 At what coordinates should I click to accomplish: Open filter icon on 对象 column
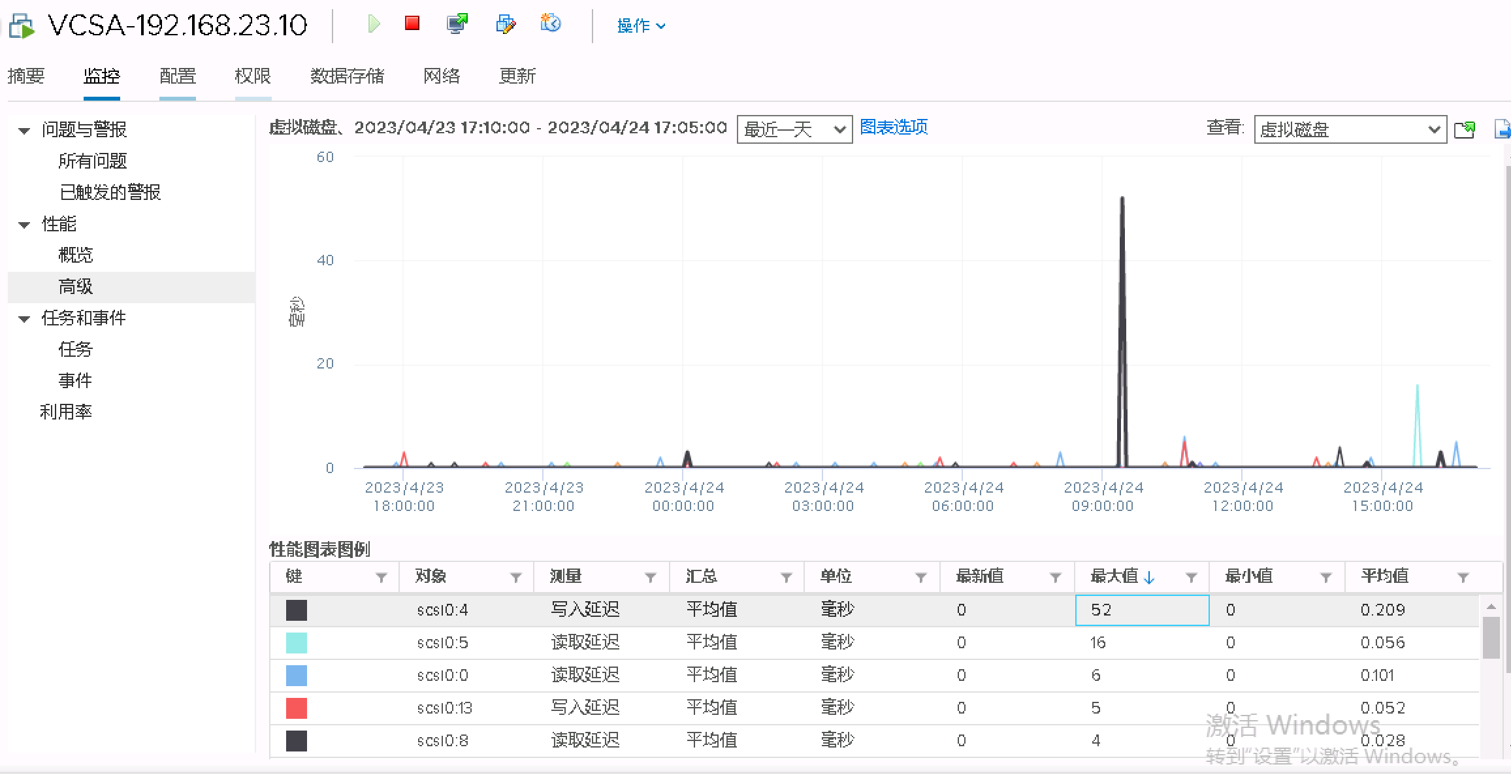[516, 577]
